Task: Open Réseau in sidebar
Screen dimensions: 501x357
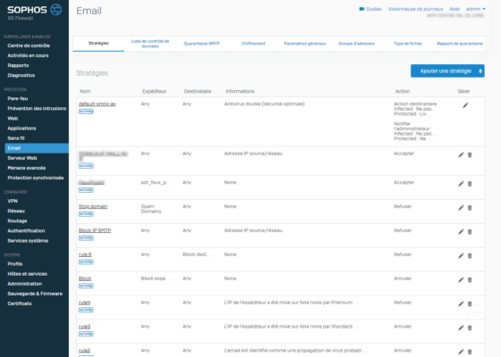Action: pos(16,211)
